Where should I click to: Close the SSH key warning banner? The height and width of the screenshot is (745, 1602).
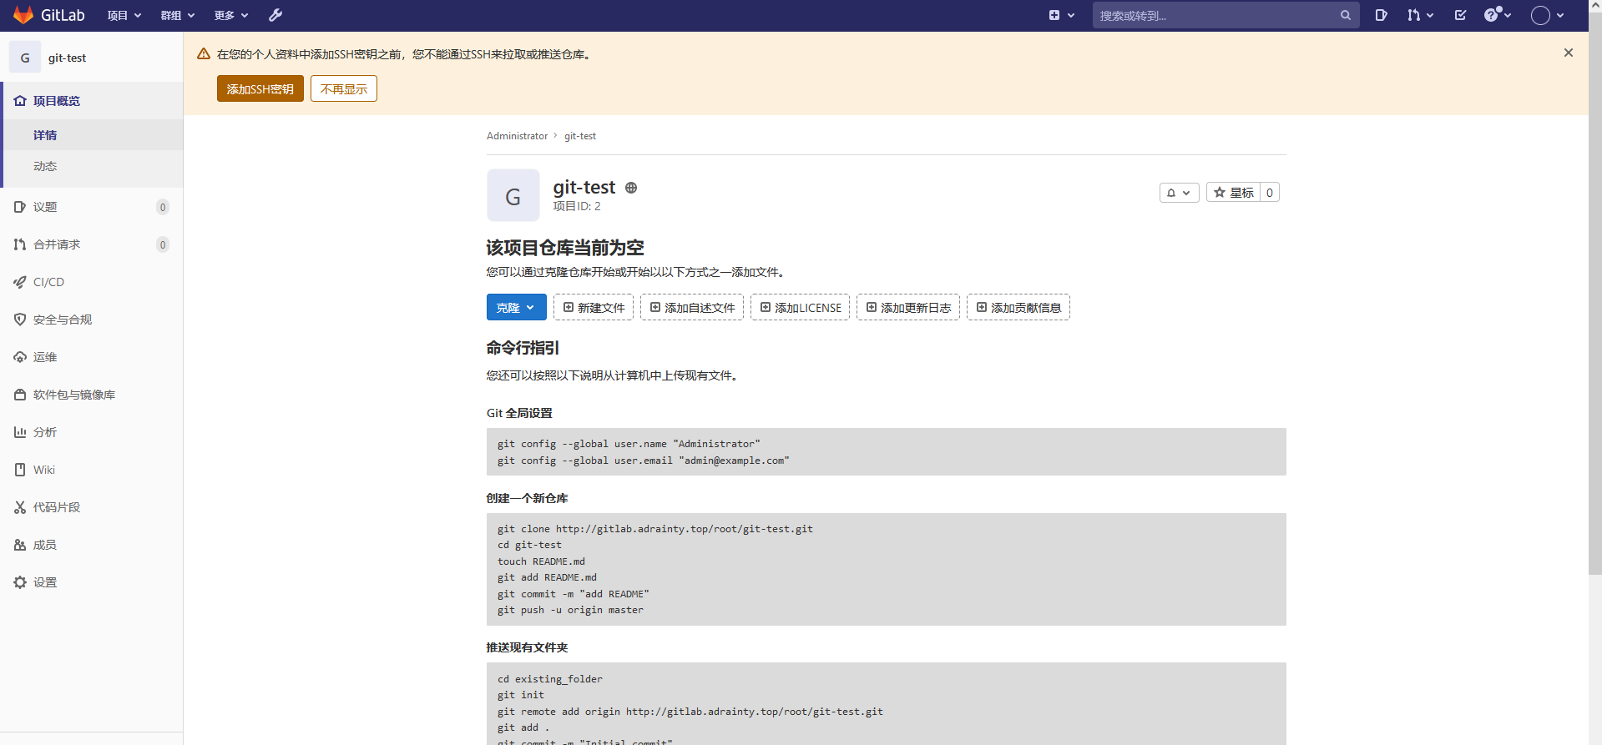(1569, 53)
